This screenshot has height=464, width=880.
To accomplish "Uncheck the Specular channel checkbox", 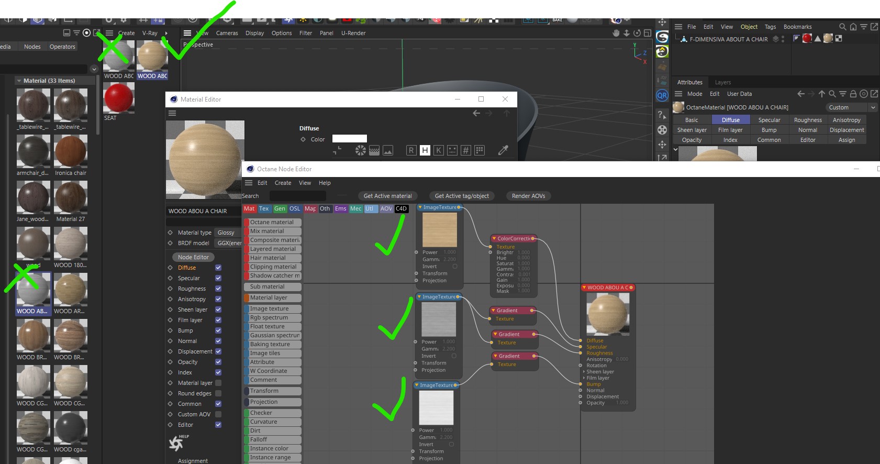I will [218, 278].
